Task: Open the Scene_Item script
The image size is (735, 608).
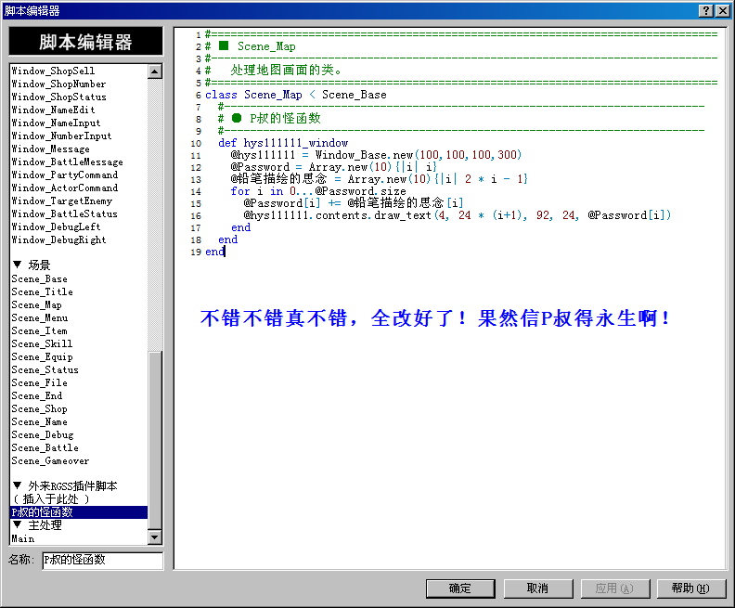Action: click(x=39, y=331)
